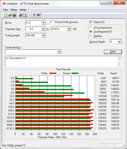The image size is (127, 149).
Task: Click the New document toolbar icon
Action: coord(5,15)
